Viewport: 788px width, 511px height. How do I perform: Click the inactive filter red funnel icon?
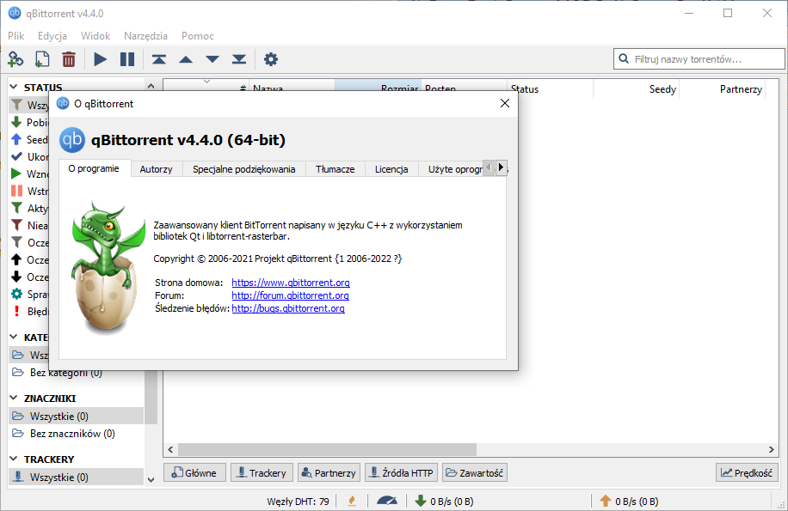pos(16,225)
